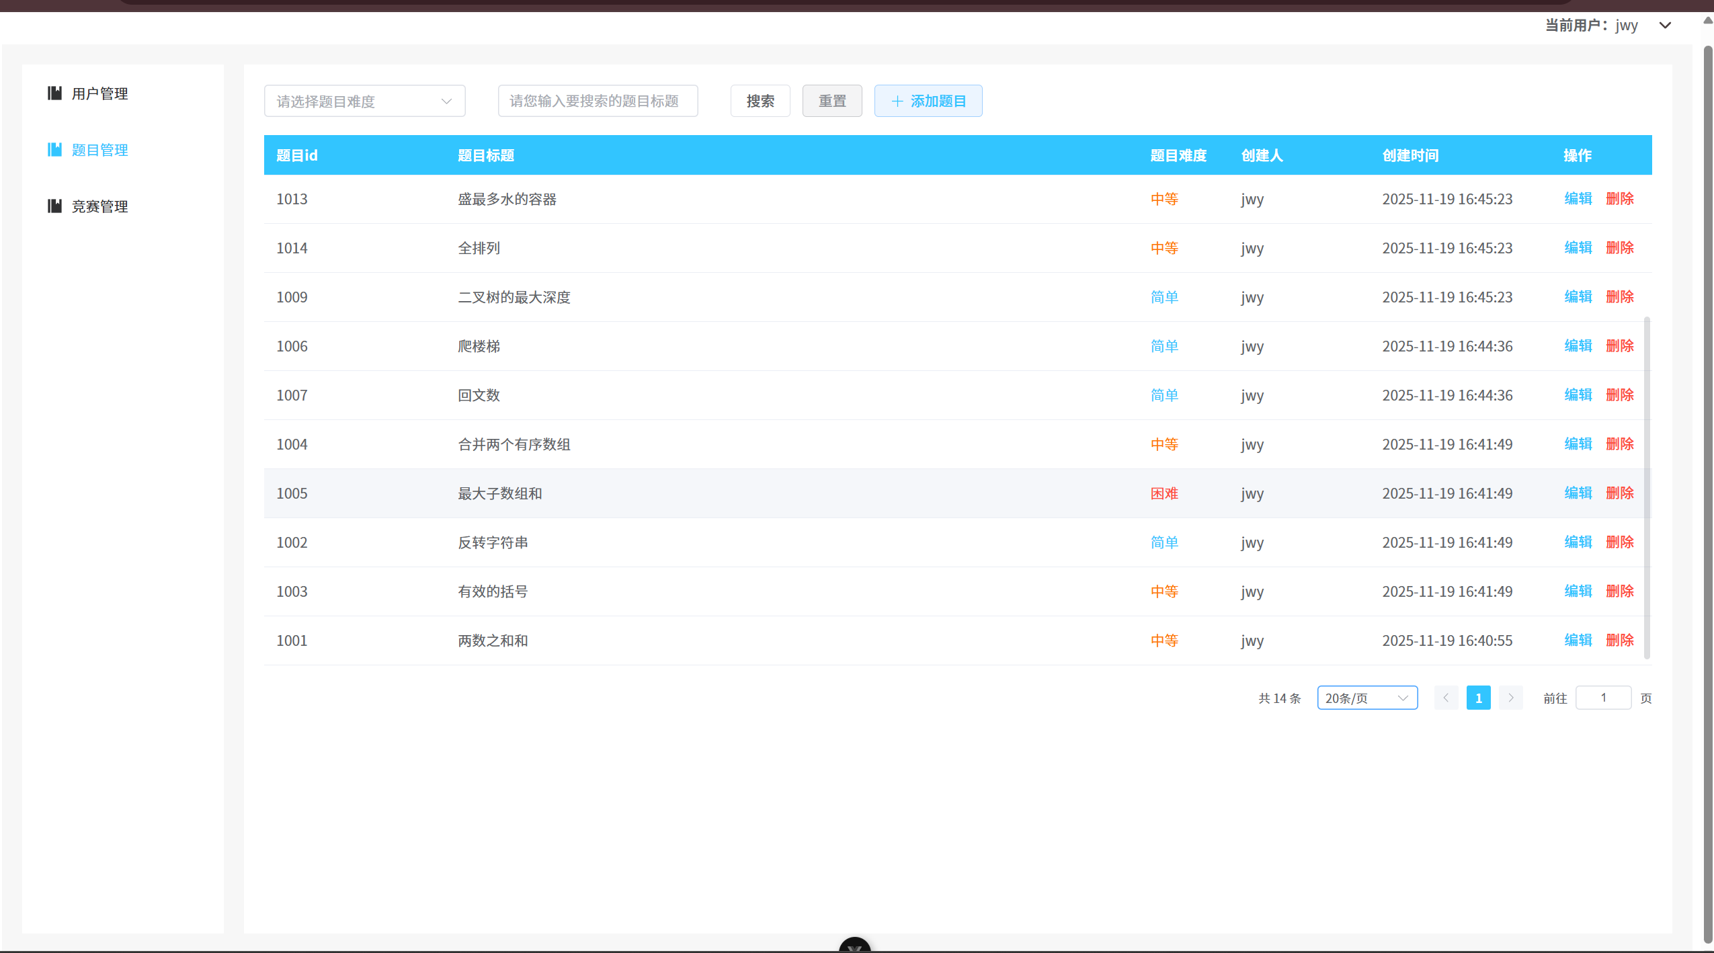Click the plus icon on 添加题目 button

coord(897,101)
